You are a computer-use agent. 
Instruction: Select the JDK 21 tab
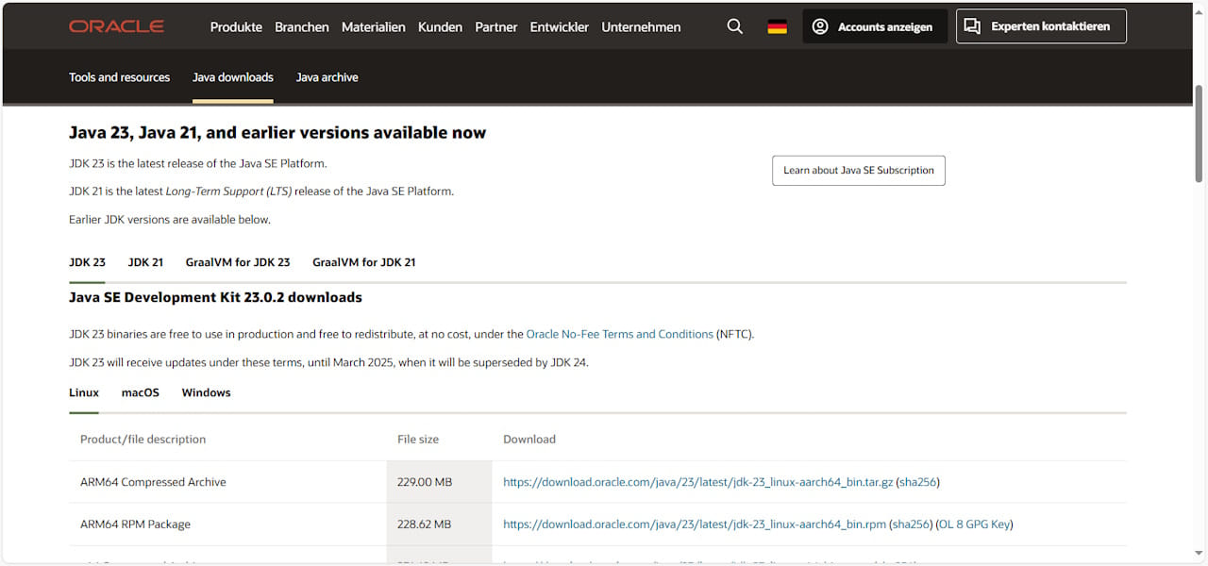(145, 262)
